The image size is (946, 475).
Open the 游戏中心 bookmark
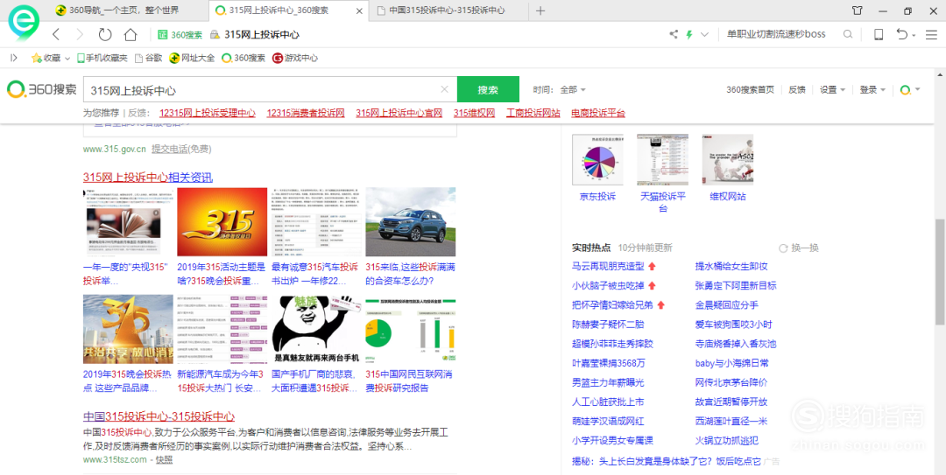pyautogui.click(x=295, y=58)
